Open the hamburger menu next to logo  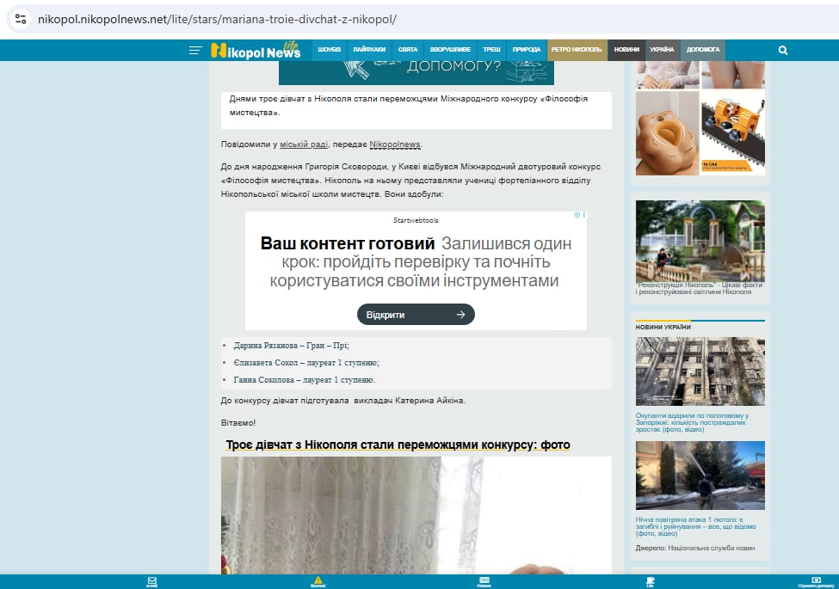pos(195,51)
